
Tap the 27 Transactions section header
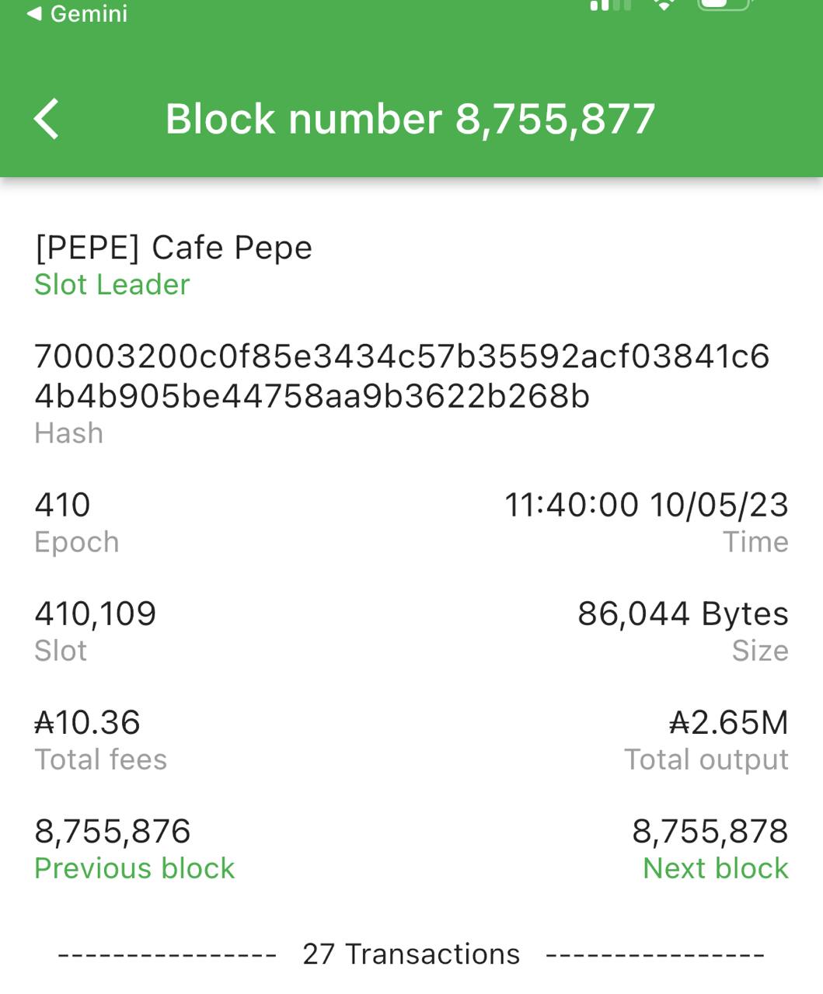coord(411,954)
